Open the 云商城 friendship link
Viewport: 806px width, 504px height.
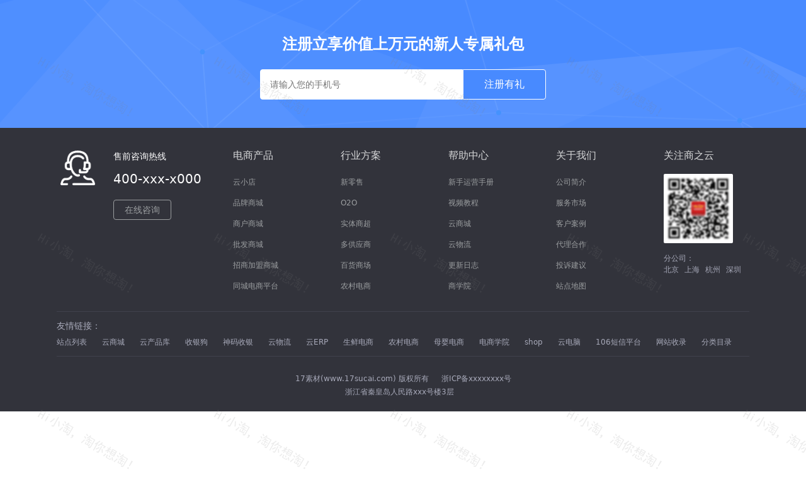pos(113,341)
